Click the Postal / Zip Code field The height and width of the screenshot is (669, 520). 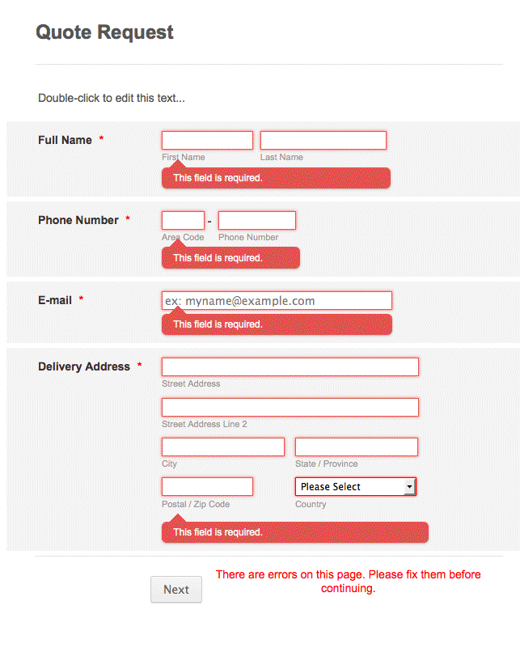tap(207, 486)
